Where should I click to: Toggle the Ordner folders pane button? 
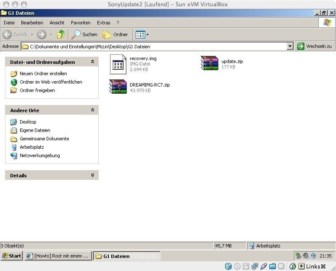tap(115, 34)
